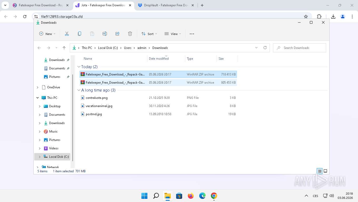This screenshot has width=358, height=202.
Task: Open recent locations dropdown arrow
Action: [56, 48]
